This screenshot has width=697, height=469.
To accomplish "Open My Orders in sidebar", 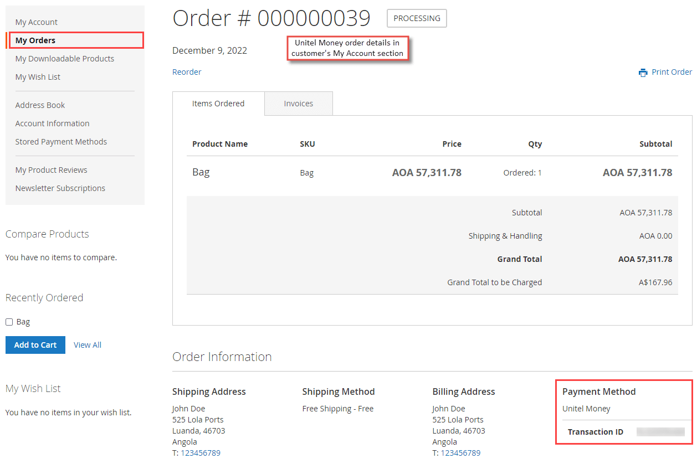I will point(35,40).
